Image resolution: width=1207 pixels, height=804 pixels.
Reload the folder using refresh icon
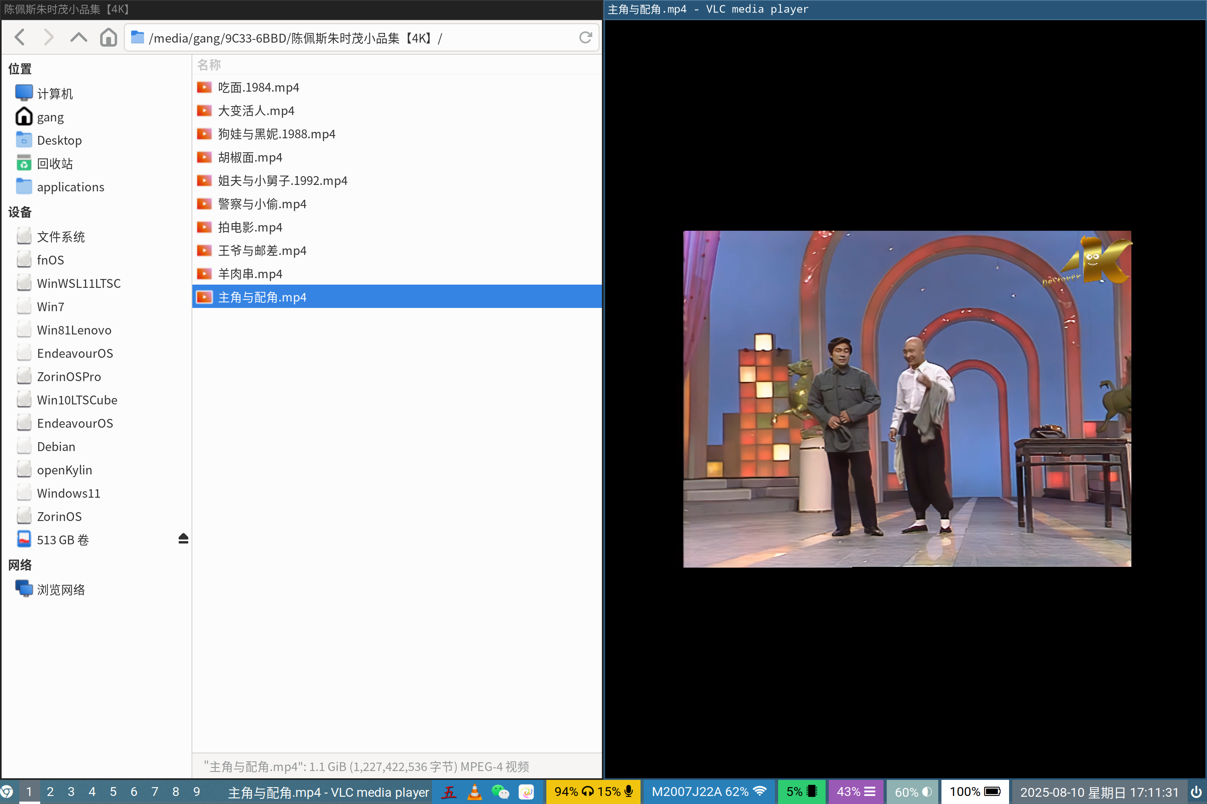coord(585,37)
